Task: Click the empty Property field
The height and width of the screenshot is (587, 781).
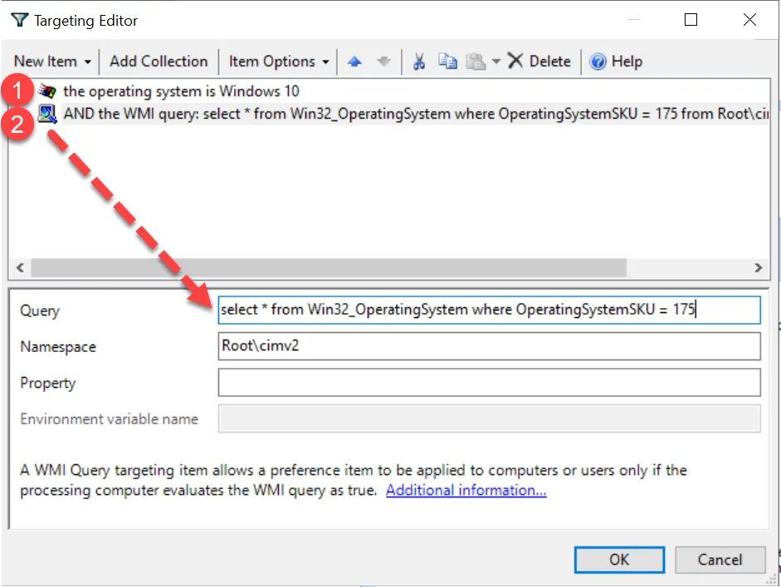Action: coord(489,383)
